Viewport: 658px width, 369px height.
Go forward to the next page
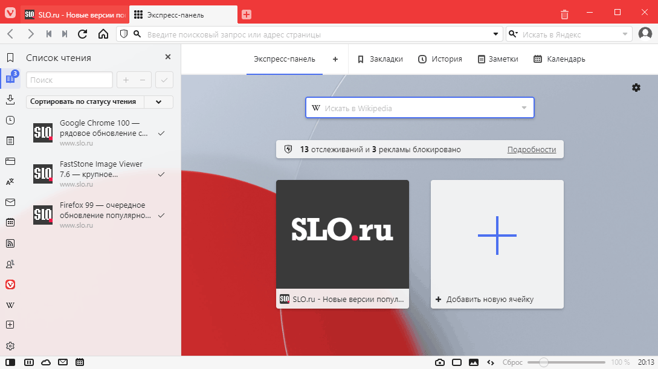point(30,34)
